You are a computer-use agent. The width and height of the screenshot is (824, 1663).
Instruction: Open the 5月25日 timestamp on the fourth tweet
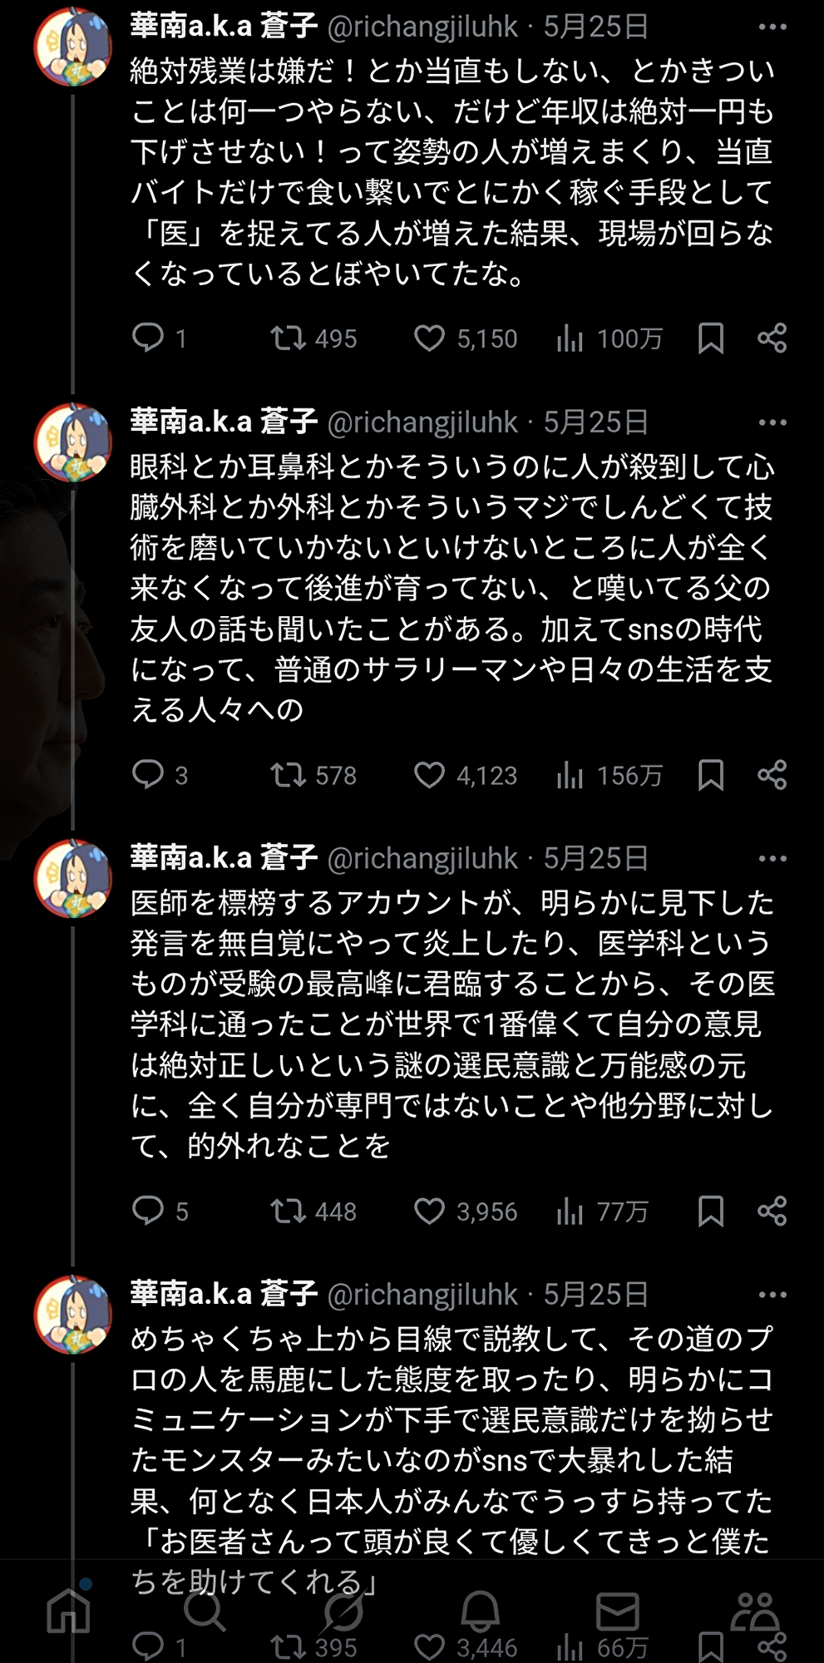(x=595, y=1295)
